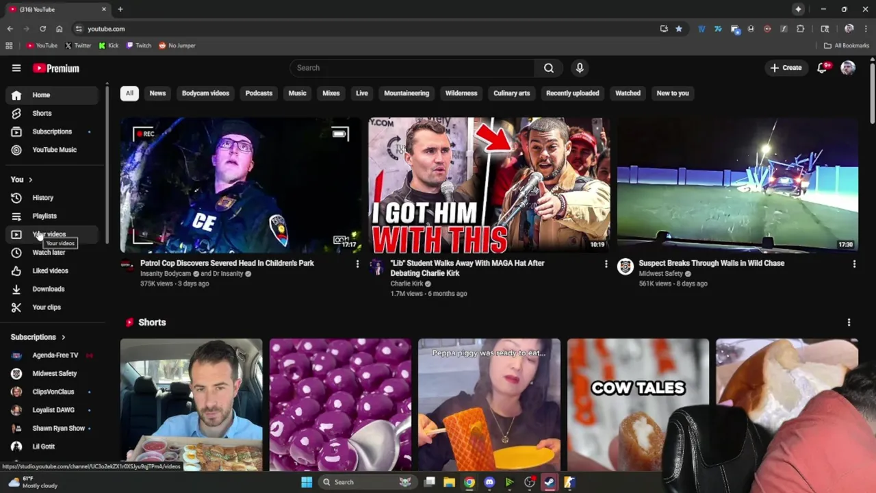
Task: Open Shorts from the sidebar
Action: pos(52,113)
